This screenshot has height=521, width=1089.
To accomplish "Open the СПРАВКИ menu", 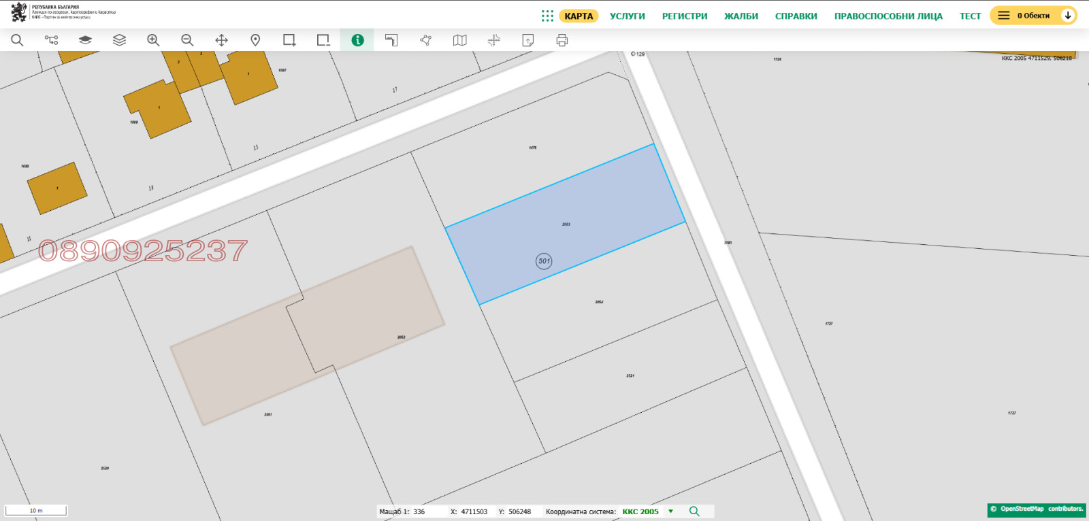I will click(x=796, y=16).
